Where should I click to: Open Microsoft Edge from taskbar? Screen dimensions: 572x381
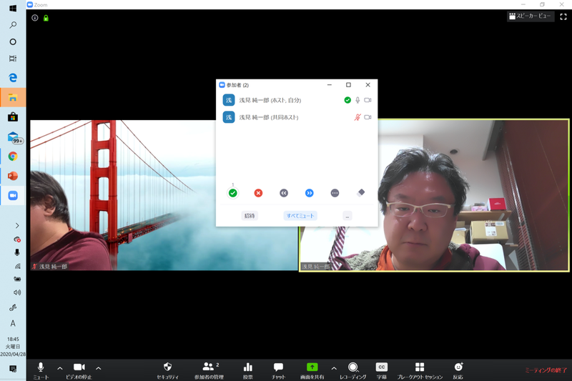tap(13, 78)
